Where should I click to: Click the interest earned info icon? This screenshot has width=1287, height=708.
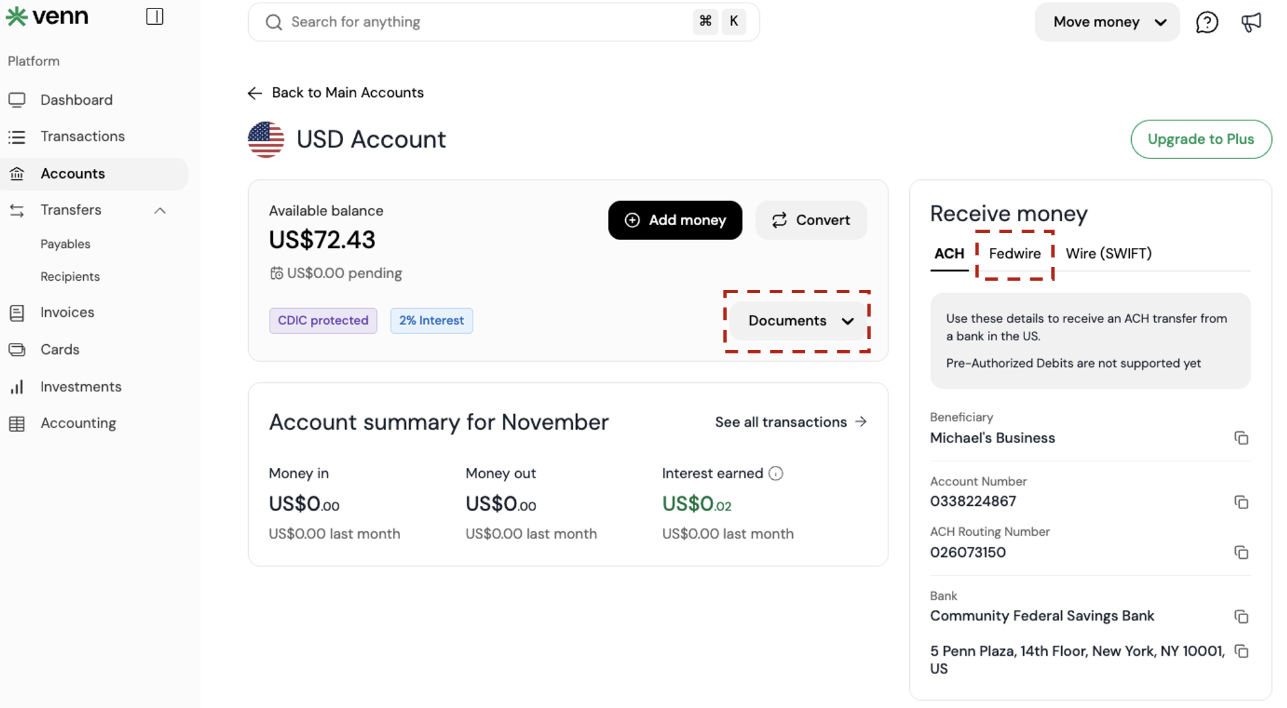776,473
